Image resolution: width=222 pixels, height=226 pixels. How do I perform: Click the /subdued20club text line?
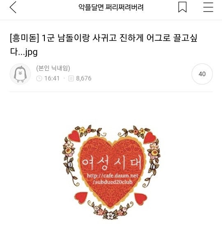(113, 182)
